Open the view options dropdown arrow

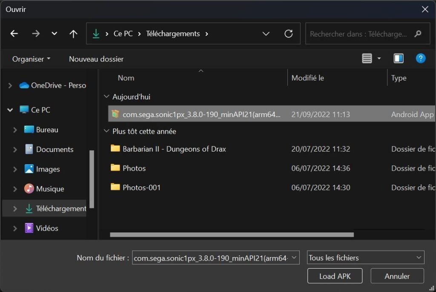click(x=379, y=58)
